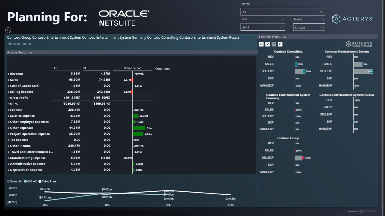Click the GM AC legend item
Screen dimensions: 385x216
pos(30,181)
